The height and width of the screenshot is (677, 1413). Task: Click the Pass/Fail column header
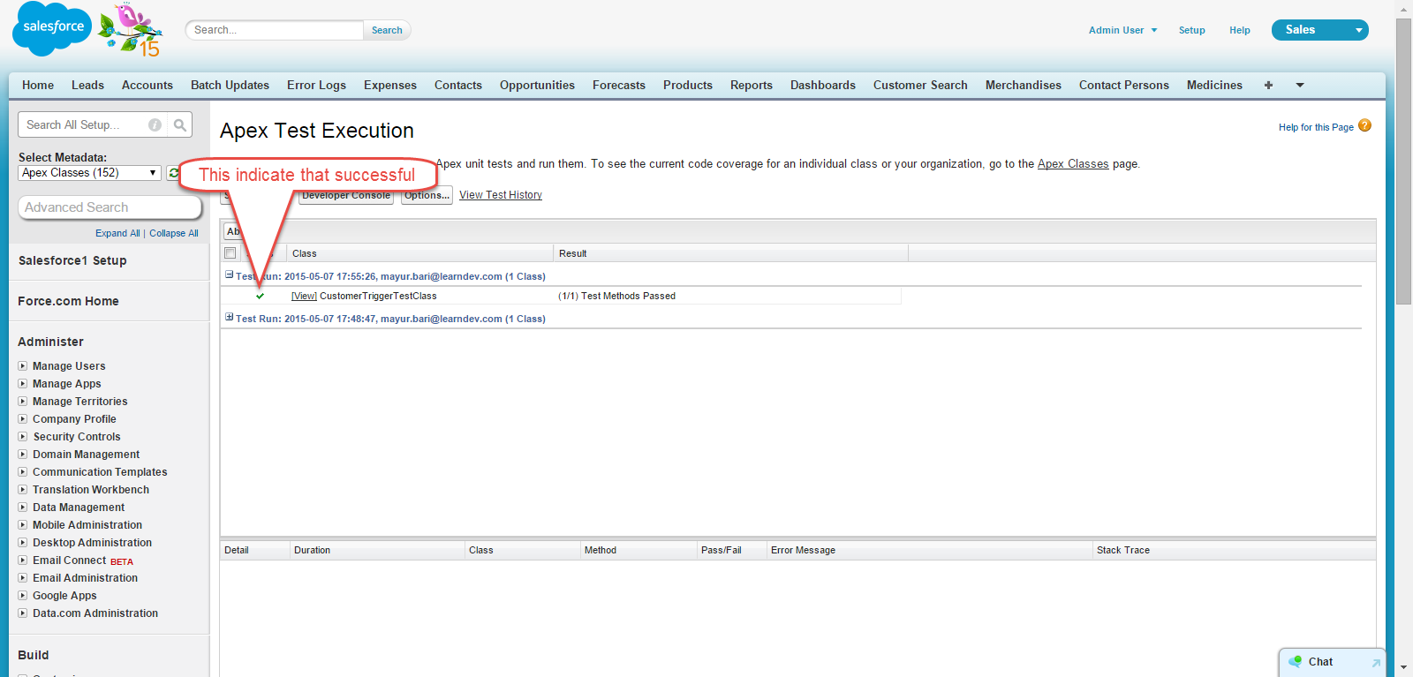coord(731,550)
